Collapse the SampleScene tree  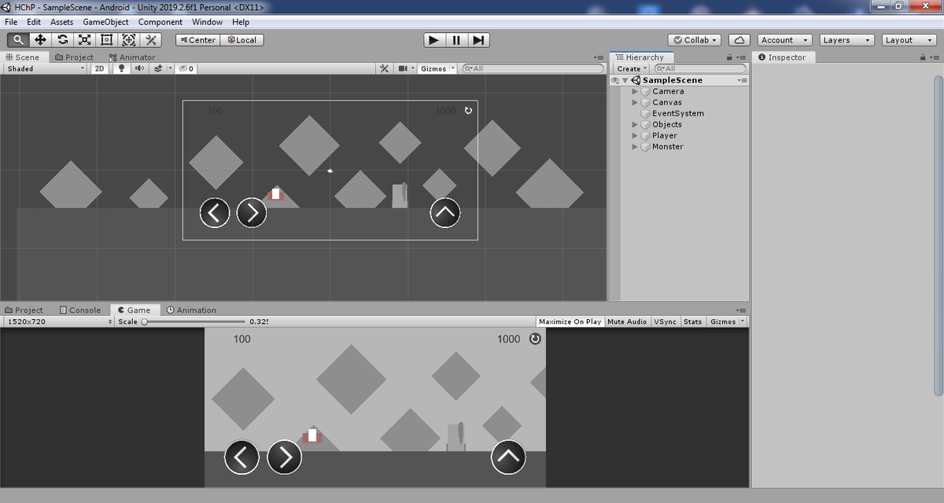(625, 80)
